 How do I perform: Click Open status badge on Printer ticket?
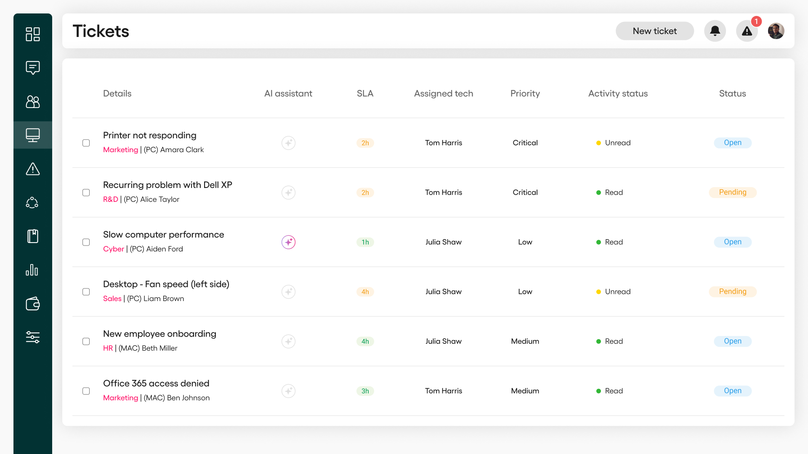click(732, 143)
